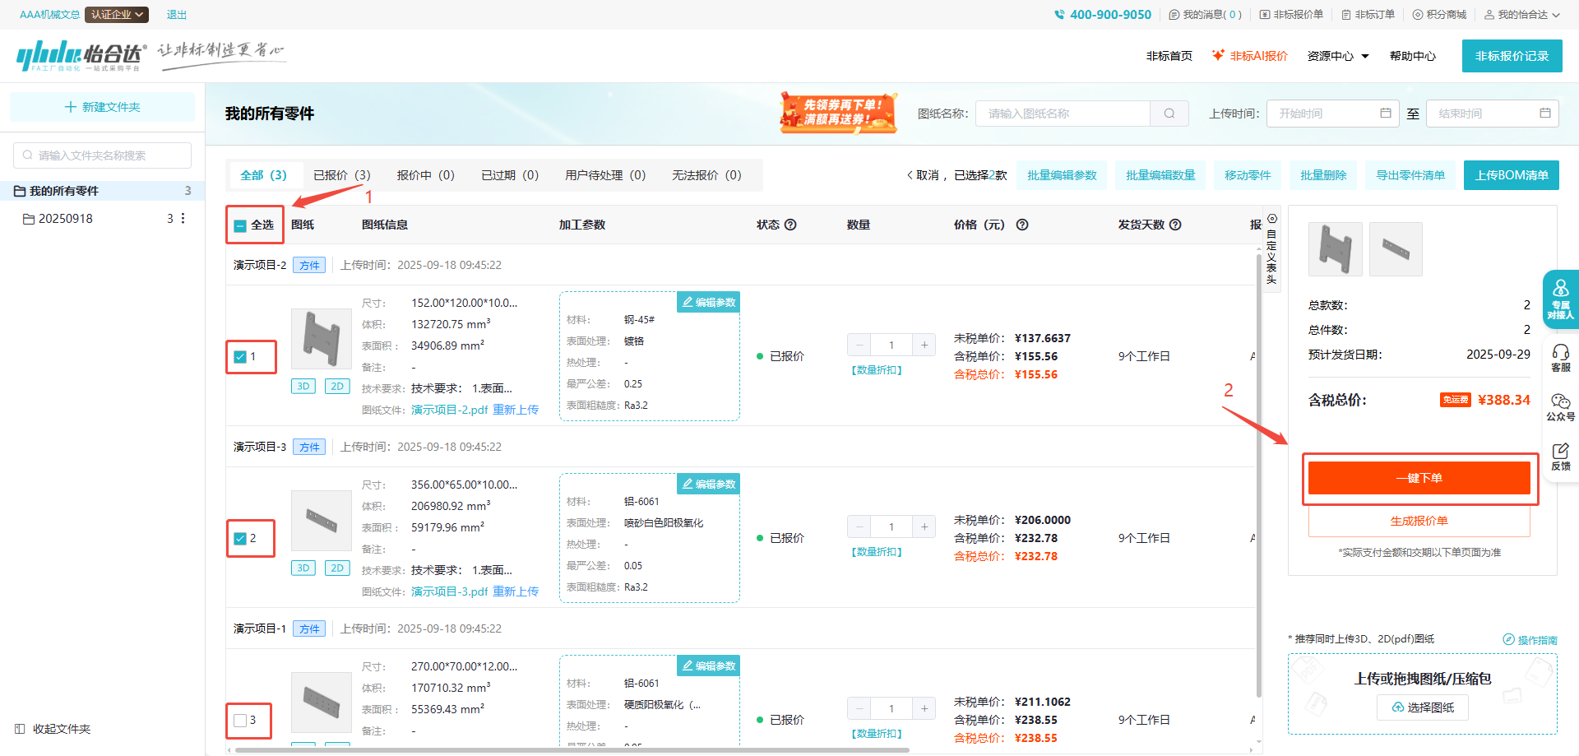Click the 请输入图纸名称 search input field
Viewport: 1579px width, 756px height.
coord(1063,114)
